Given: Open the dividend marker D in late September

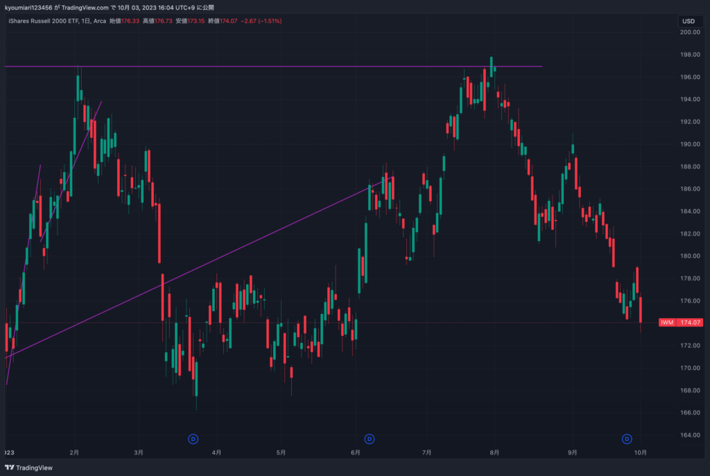Looking at the screenshot, I should point(627,439).
